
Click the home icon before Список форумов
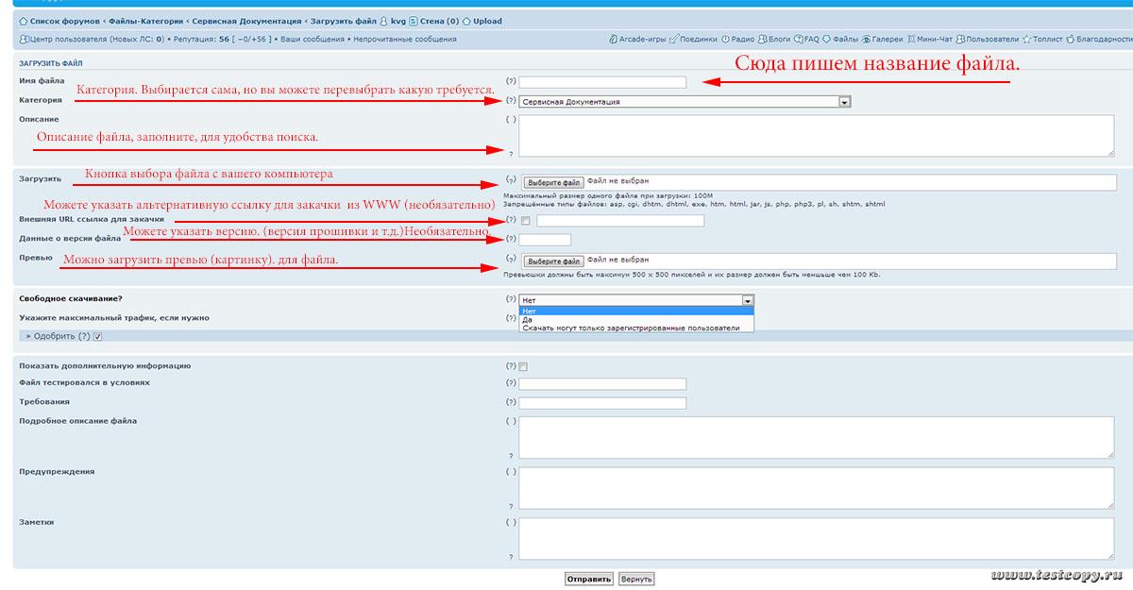click(23, 21)
